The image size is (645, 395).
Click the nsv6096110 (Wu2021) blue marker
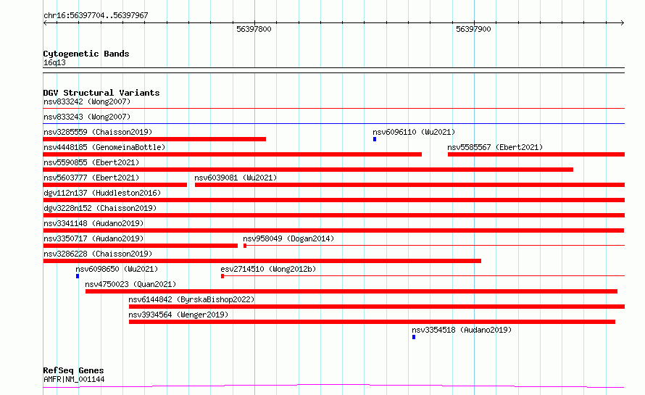click(375, 139)
